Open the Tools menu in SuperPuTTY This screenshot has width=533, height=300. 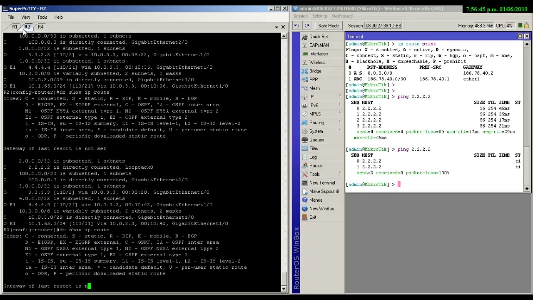pyautogui.click(x=42, y=17)
